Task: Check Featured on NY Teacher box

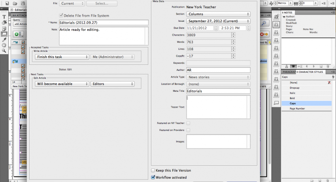Action: point(188,123)
